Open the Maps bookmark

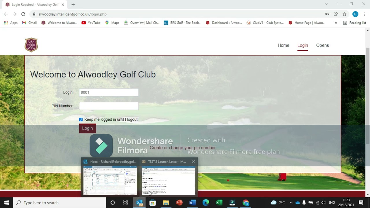pos(112,23)
